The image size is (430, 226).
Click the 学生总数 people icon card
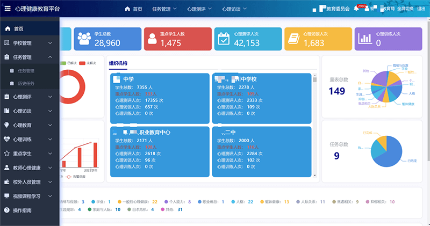coord(84,39)
